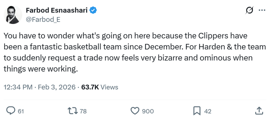
Task: Click the blue verified badge
Action: coord(93,11)
